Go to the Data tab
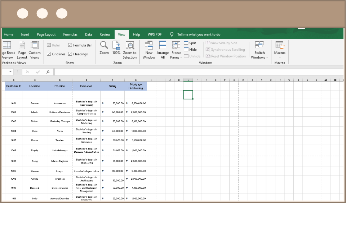 coord(89,34)
